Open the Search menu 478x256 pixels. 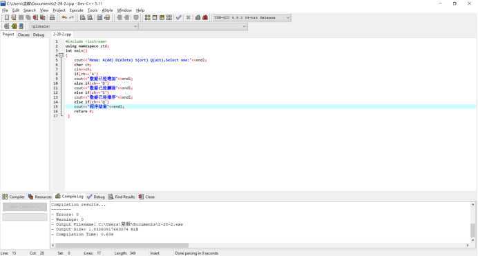coord(30,10)
